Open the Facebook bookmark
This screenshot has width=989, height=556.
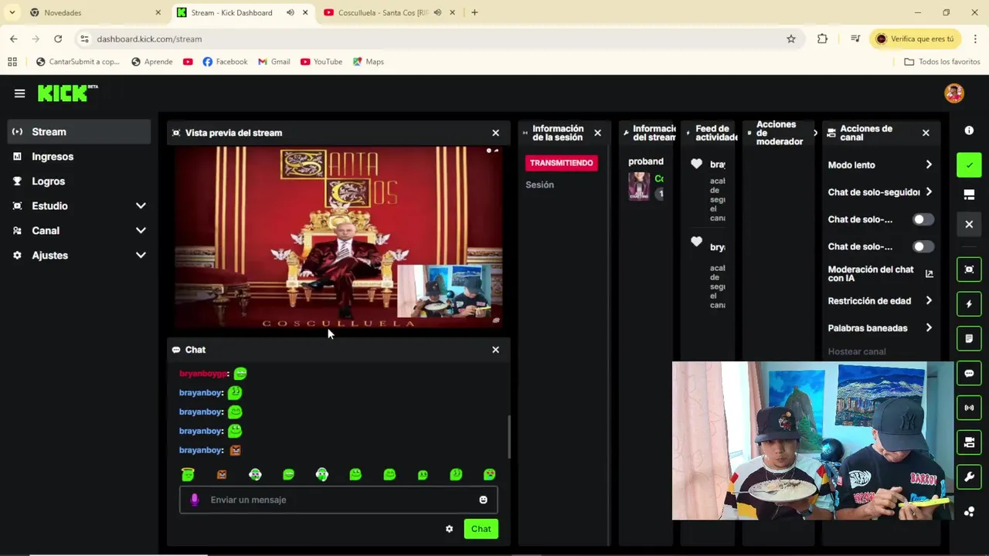pyautogui.click(x=225, y=62)
